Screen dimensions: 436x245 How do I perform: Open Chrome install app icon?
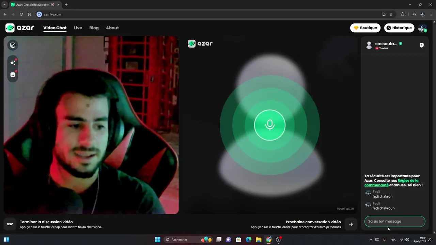(x=384, y=14)
